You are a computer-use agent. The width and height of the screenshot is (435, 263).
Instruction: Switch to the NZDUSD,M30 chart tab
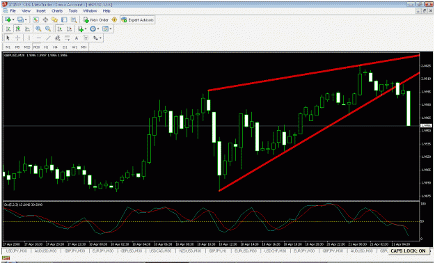pyautogui.click(x=190, y=250)
